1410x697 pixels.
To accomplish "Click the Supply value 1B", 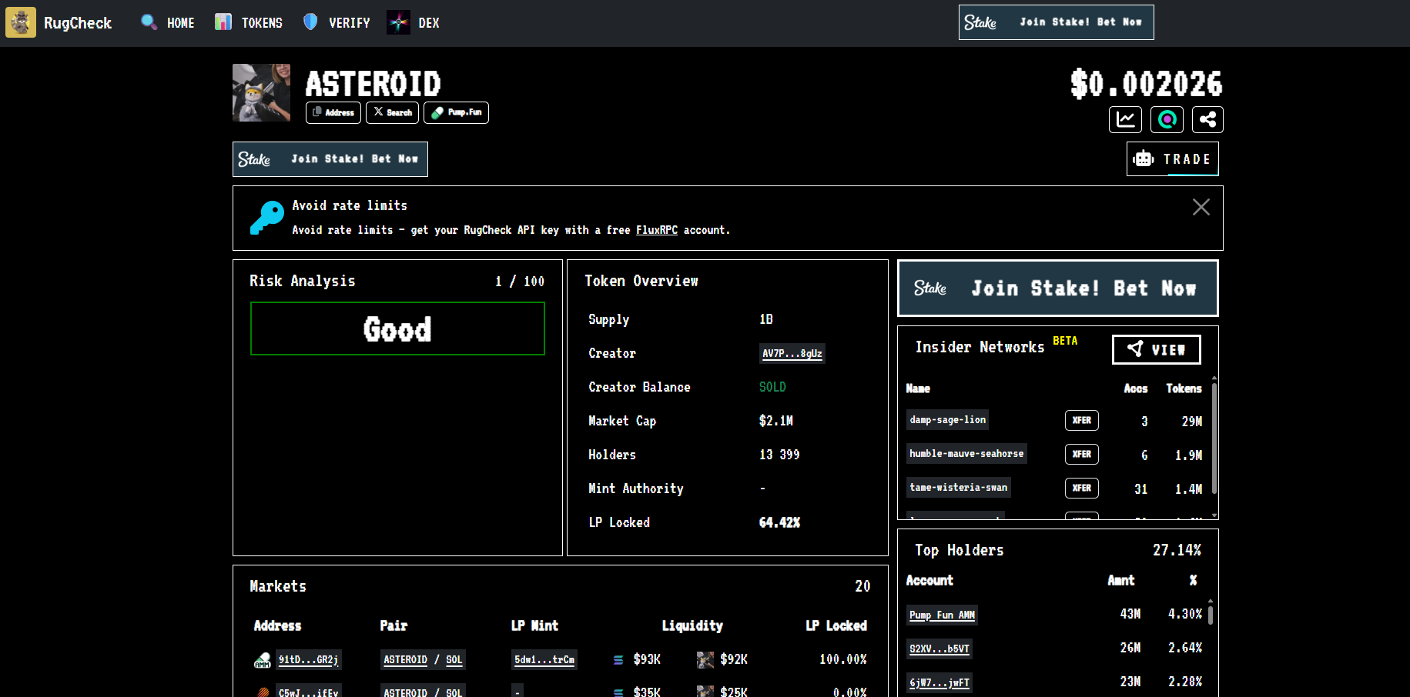I will [x=765, y=319].
